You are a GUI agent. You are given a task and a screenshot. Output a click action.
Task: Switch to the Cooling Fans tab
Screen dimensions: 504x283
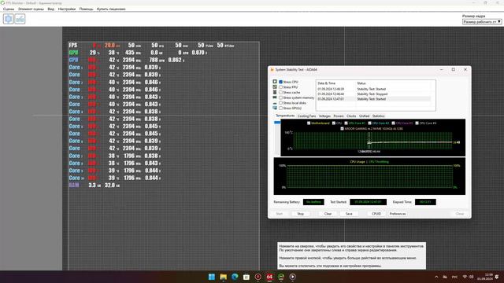tap(306, 116)
